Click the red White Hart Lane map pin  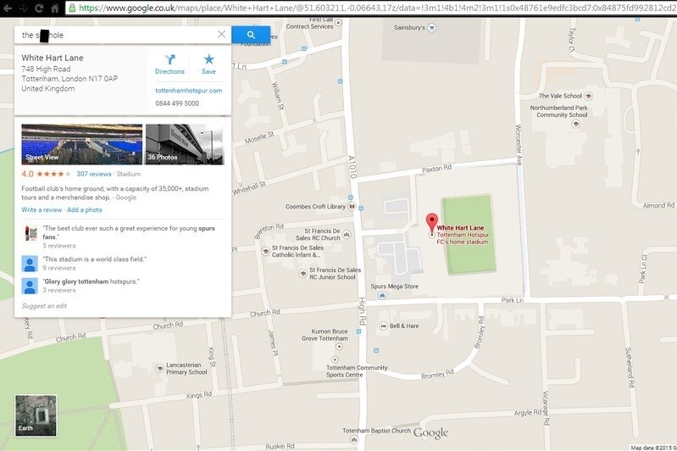(x=432, y=223)
